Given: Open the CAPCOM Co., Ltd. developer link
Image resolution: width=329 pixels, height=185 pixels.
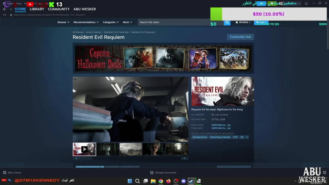Looking at the screenshot, I should tap(221, 125).
